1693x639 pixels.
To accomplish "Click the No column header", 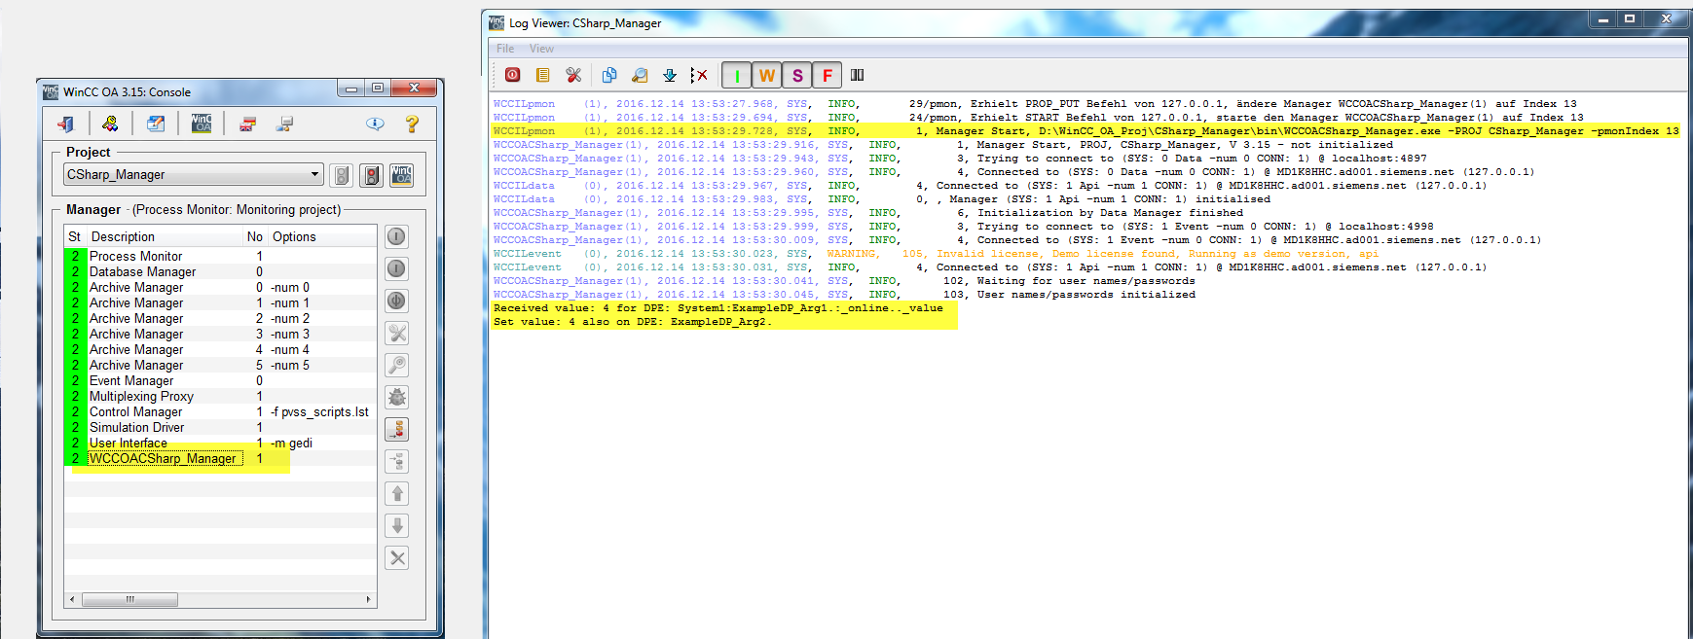I will point(255,236).
